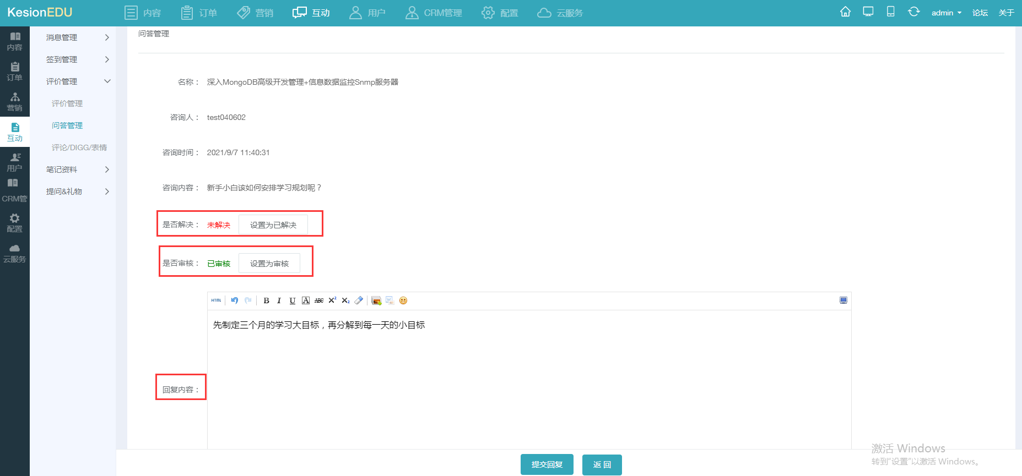Screen dimensions: 1022x476
Task: Expand the 消息管理 sidebar section
Action: (77, 37)
